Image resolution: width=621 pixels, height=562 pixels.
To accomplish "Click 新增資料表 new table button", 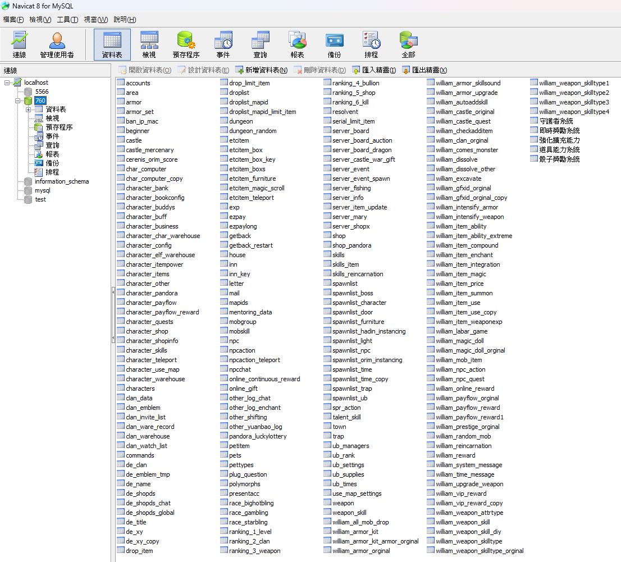I will pyautogui.click(x=262, y=70).
